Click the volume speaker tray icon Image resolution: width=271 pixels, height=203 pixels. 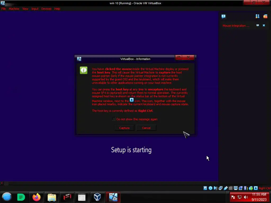coord(246,197)
